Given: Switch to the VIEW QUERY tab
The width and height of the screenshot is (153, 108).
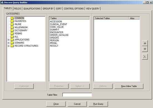Looking at the screenshot, I should [x=93, y=9].
